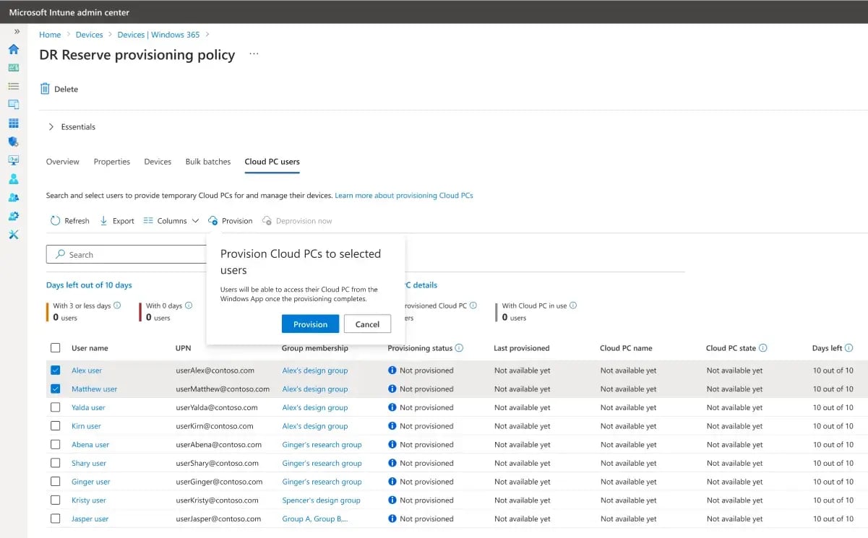This screenshot has width=868, height=538.
Task: Click Provision in the toolbar
Action: (x=231, y=221)
